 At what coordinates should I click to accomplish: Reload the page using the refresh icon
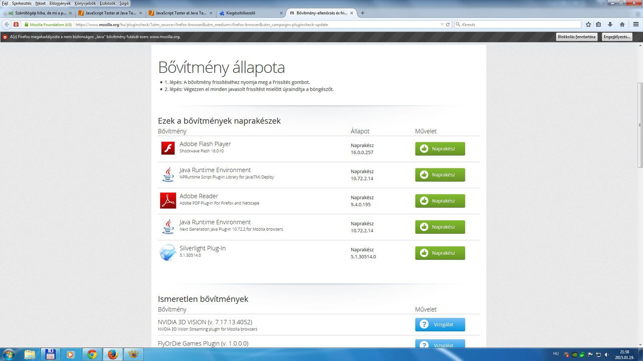click(448, 24)
